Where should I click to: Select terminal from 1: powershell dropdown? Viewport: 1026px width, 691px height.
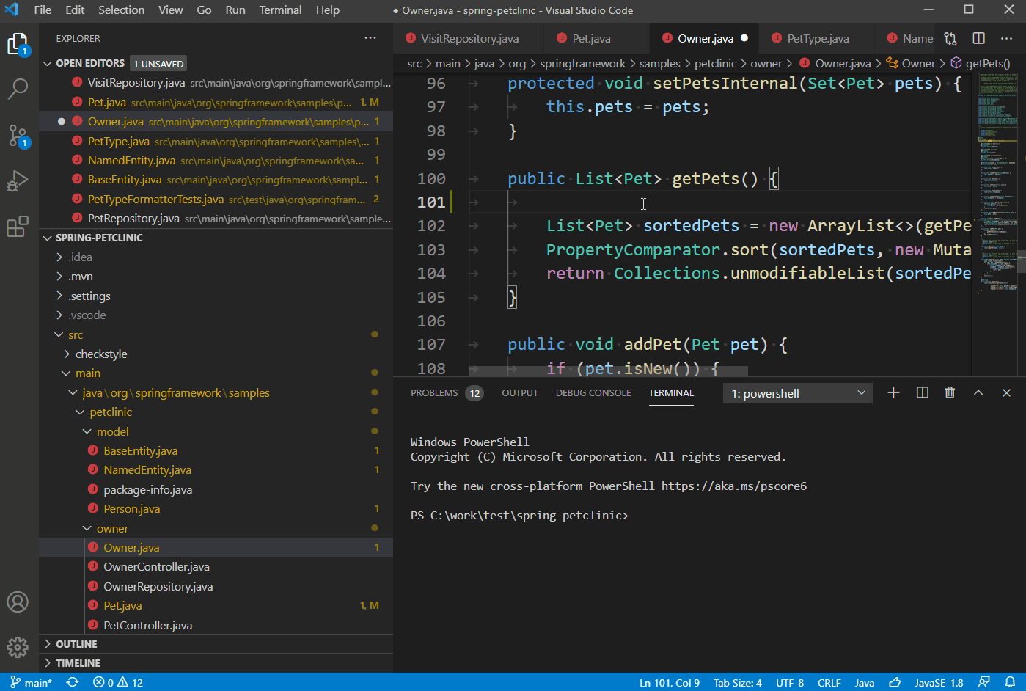click(x=798, y=393)
